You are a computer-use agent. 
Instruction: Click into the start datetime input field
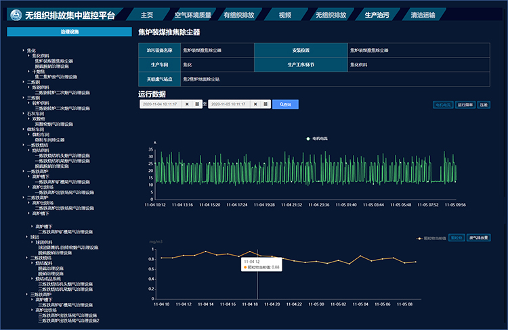161,104
